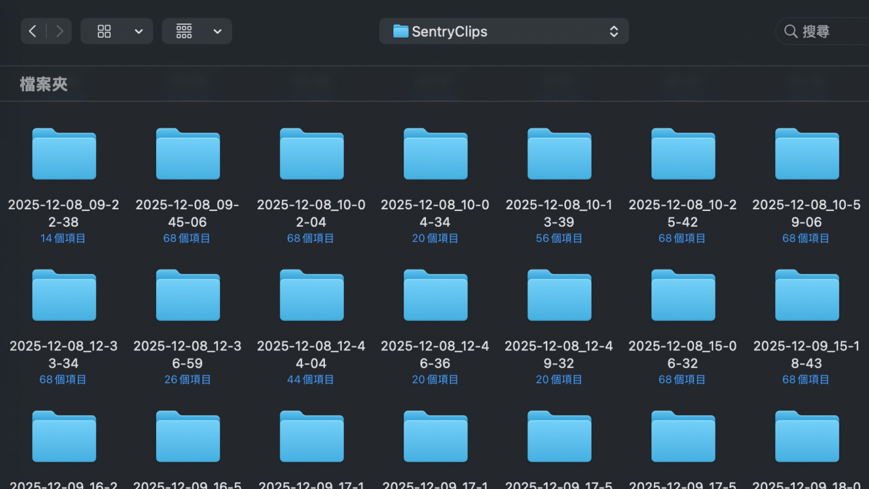This screenshot has width=869, height=489.
Task: Select folder 2025-12-08_10-59-06
Action: 807,154
